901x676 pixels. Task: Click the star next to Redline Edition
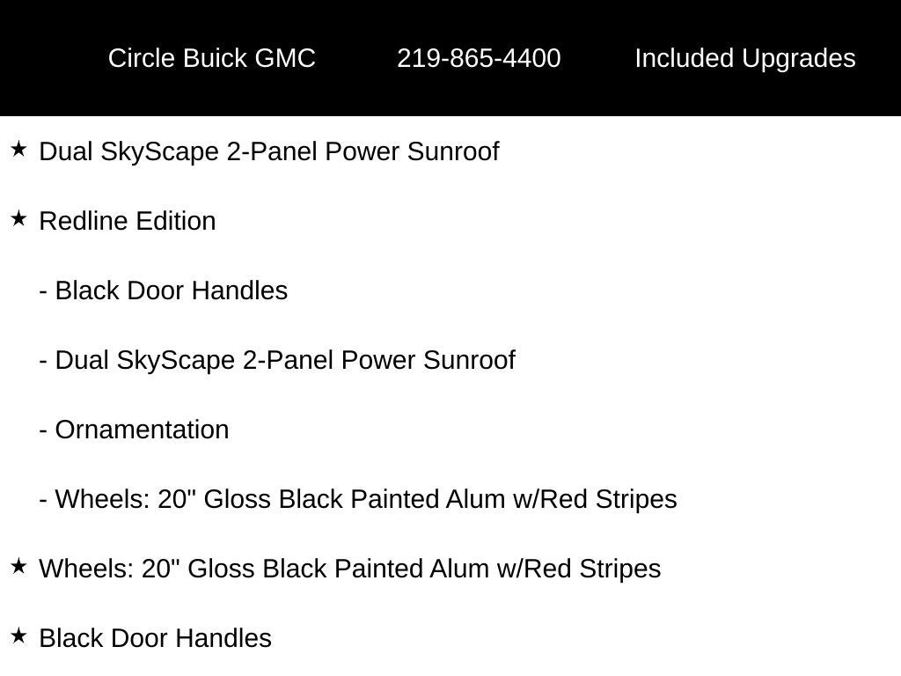(18, 219)
